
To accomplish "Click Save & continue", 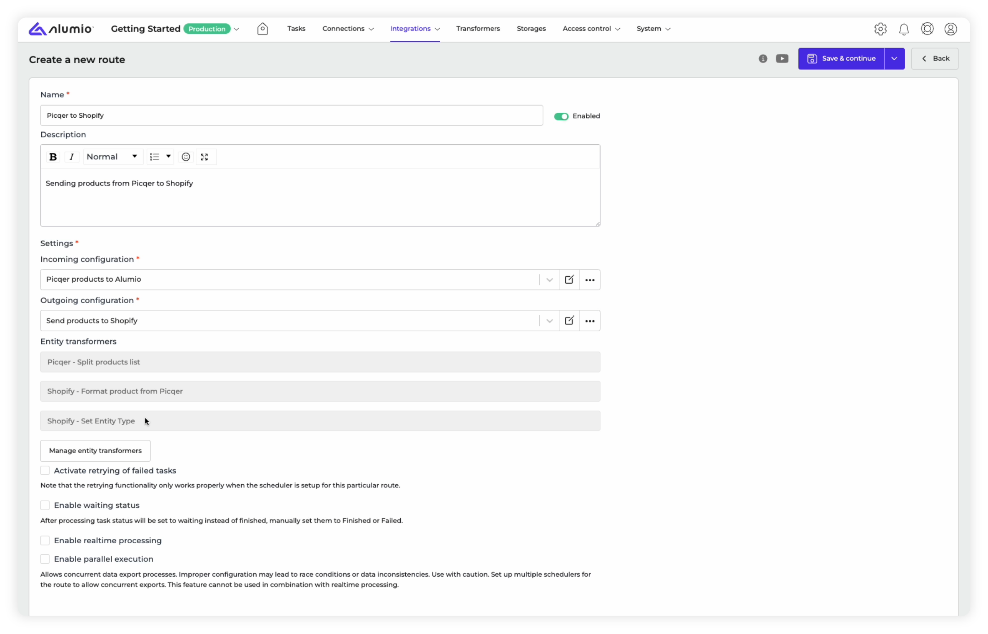I will click(x=841, y=59).
